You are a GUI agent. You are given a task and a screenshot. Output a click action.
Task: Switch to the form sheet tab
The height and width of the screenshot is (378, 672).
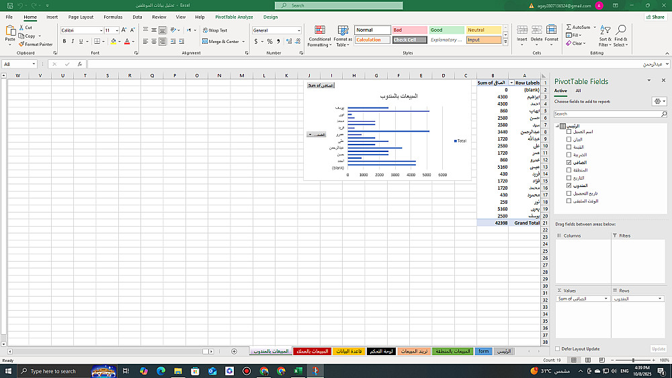pos(483,351)
